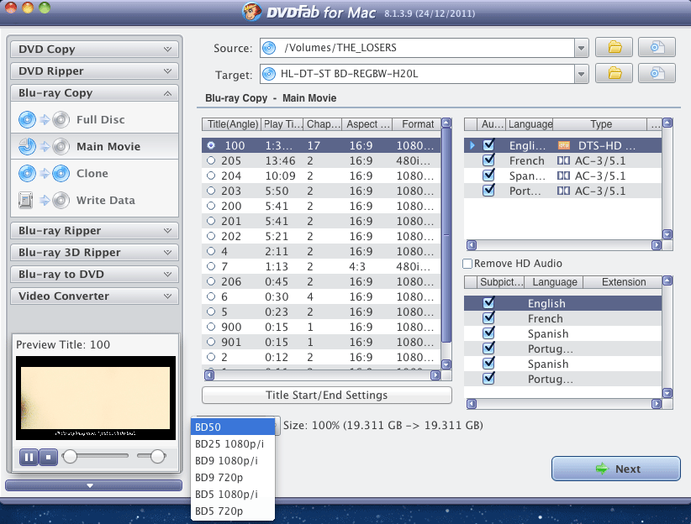Enable the Remove HD Audio option
Image resolution: width=691 pixels, height=524 pixels.
(x=467, y=264)
